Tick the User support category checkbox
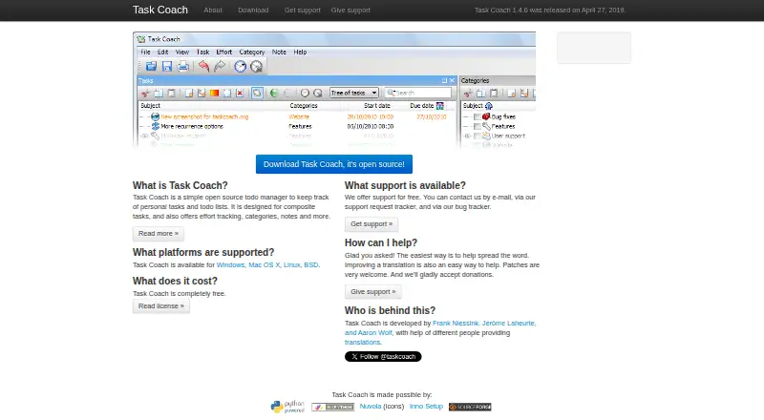764x420 pixels. 477,136
